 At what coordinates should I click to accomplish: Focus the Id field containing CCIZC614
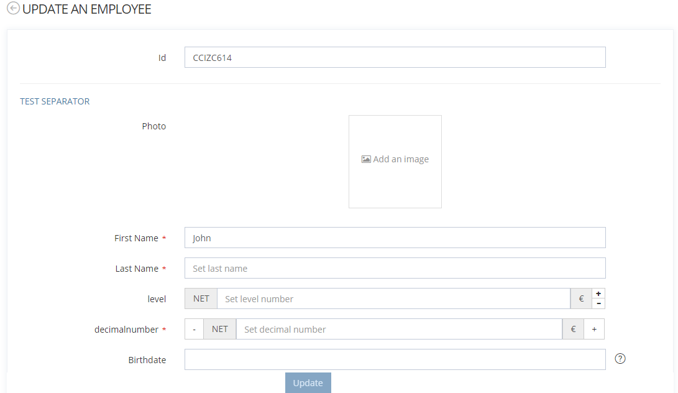395,57
